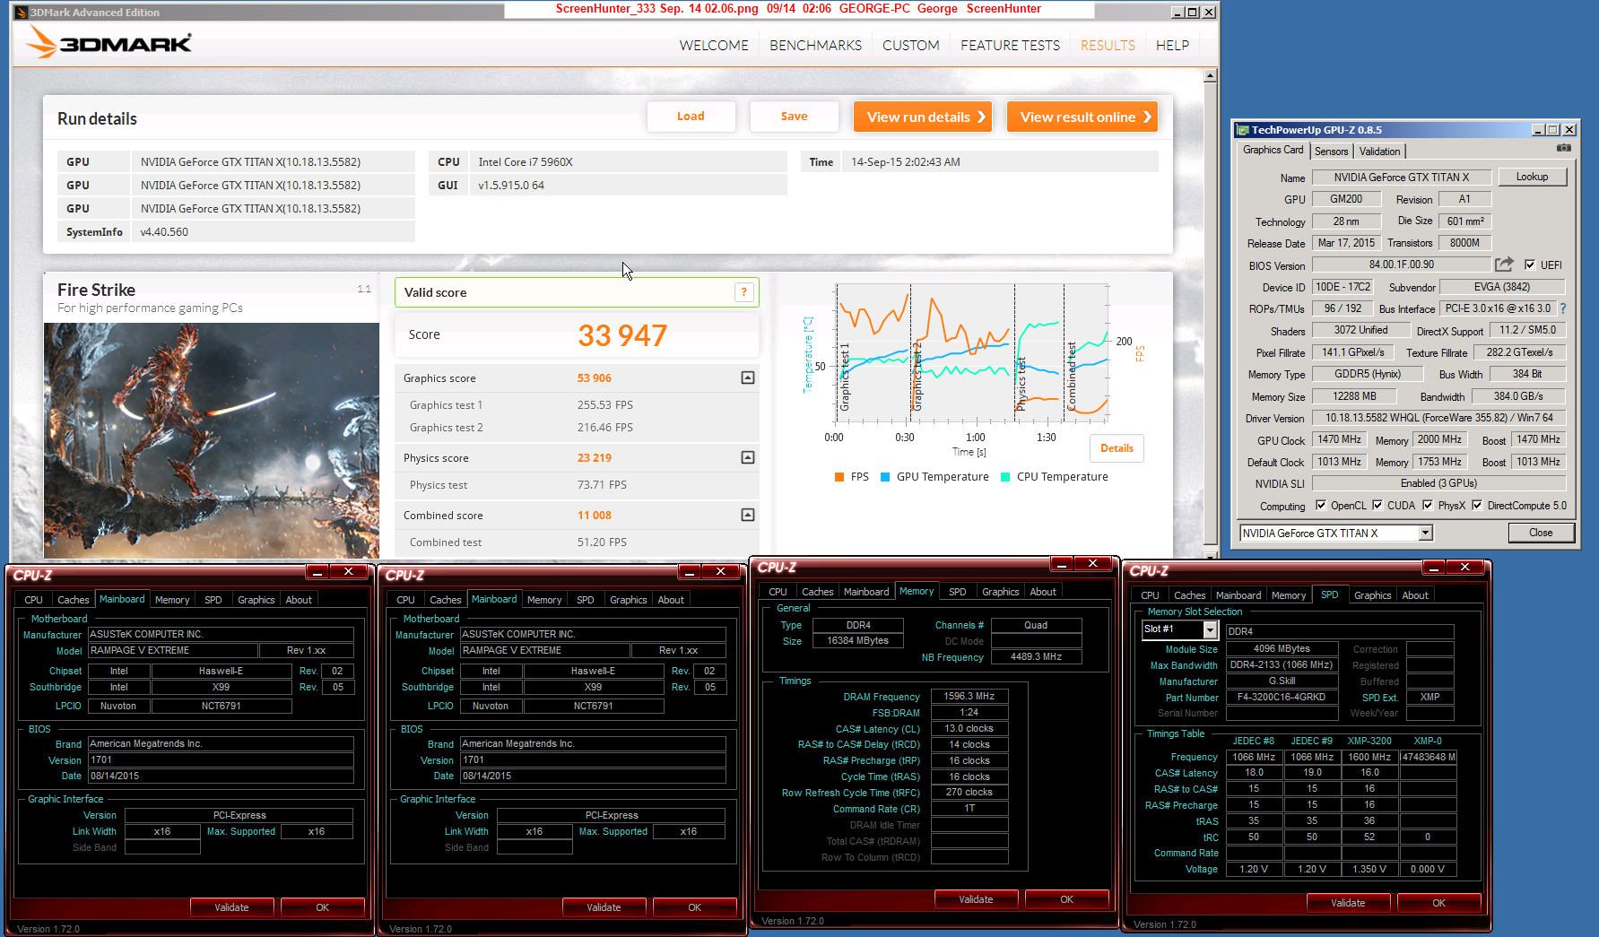Click the blue GPU Temperature legend swatch

click(885, 477)
